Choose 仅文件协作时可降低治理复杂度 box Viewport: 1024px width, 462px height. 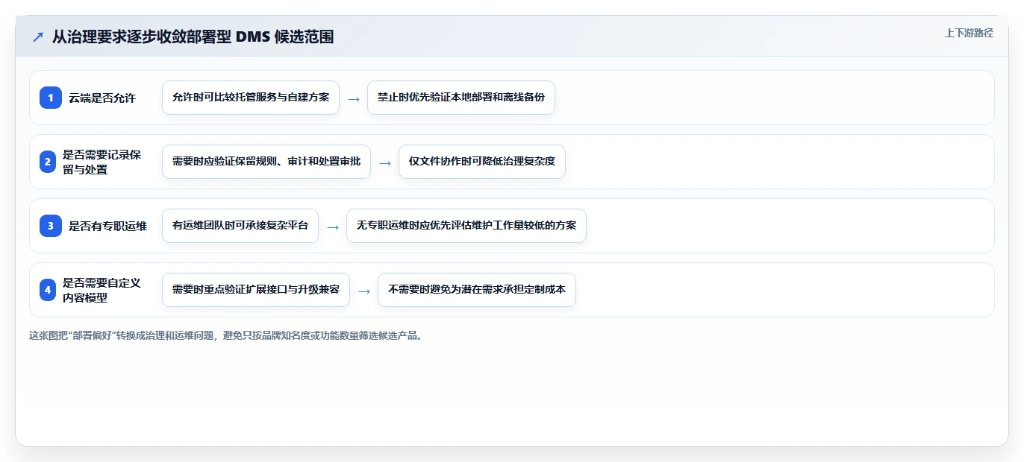[482, 162]
